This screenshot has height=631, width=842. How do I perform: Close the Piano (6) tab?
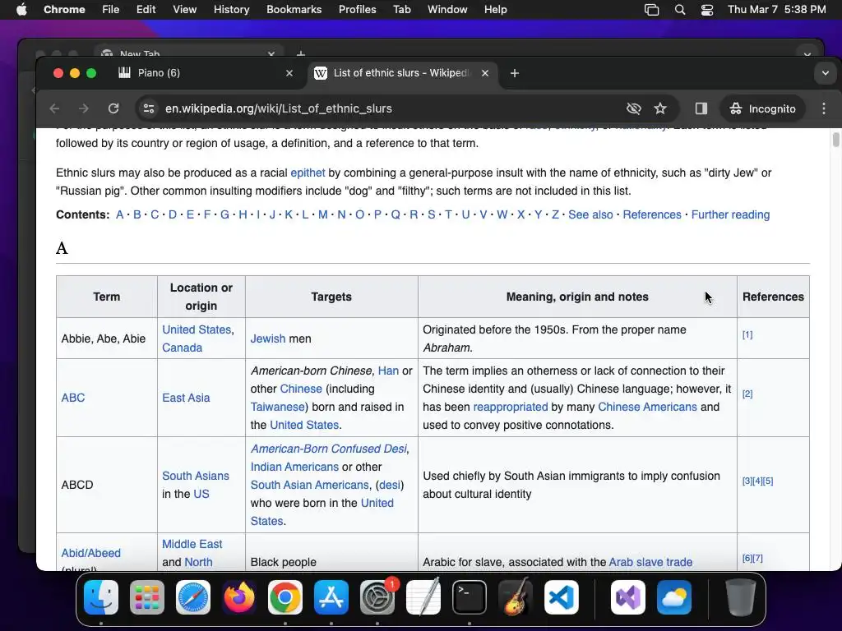click(289, 73)
